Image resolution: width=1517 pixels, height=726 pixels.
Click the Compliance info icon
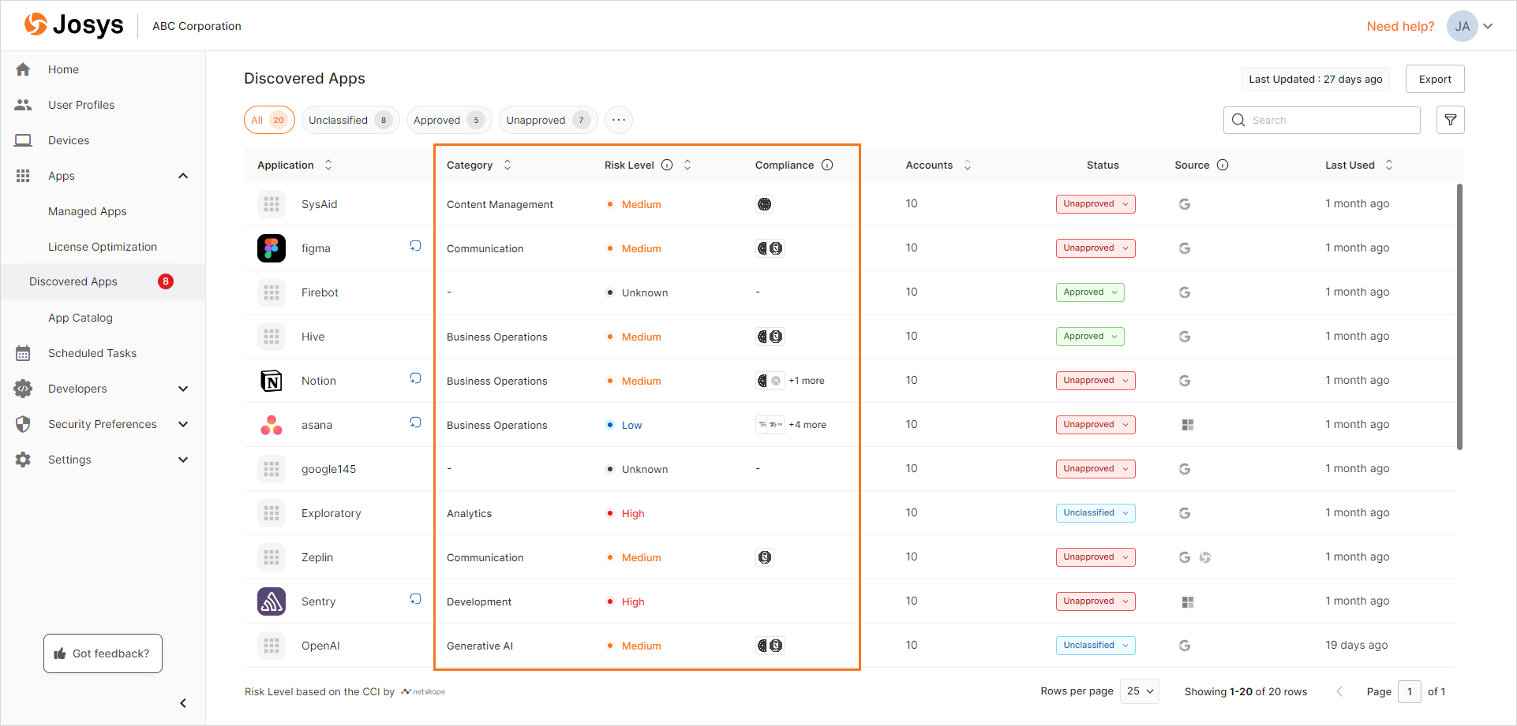[x=827, y=165]
